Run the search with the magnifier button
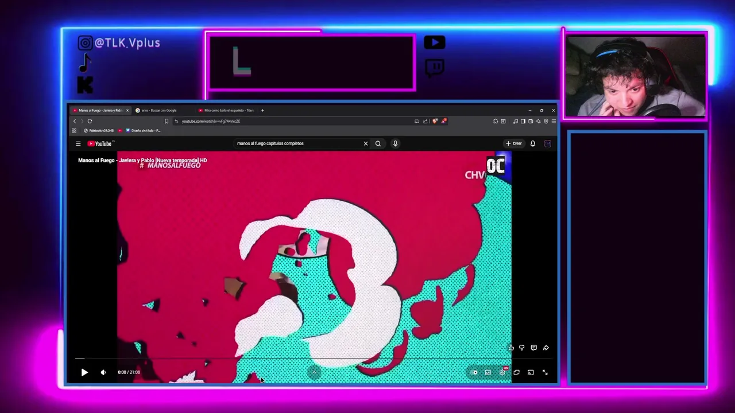This screenshot has width=735, height=413. point(378,143)
